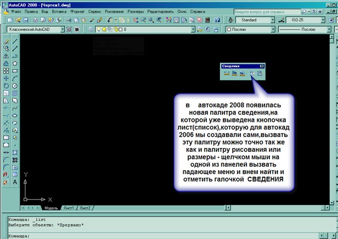Choose the Mirror modify tool
This screenshot has width=338, height=239.
(6, 56)
